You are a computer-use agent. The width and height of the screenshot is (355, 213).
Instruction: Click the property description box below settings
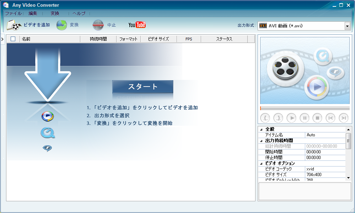(x=305, y=191)
